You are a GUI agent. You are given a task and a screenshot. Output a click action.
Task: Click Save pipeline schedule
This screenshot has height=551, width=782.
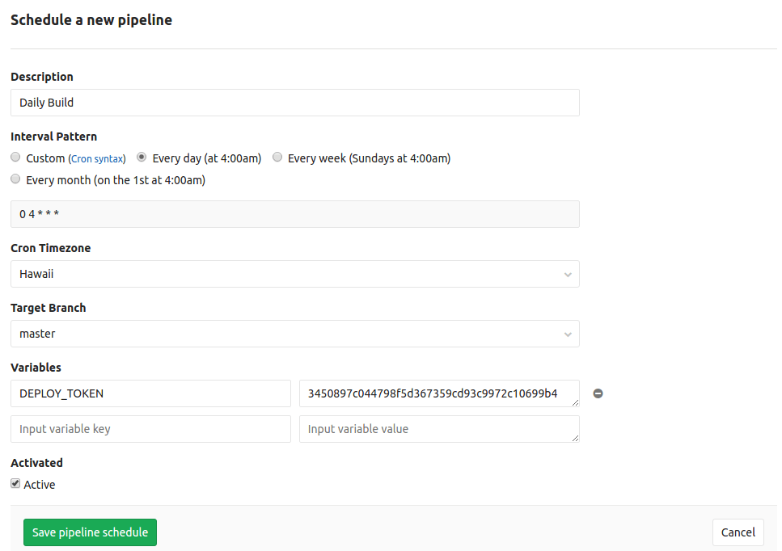tap(89, 532)
